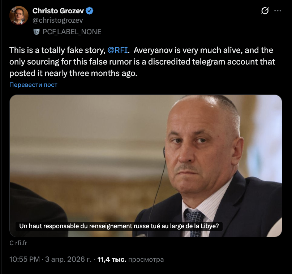Click the Grok icon beside the options
Screen dimensions: 292x274
point(265,11)
